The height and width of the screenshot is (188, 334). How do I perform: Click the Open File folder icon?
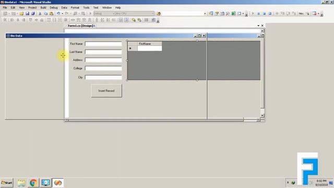[21, 14]
